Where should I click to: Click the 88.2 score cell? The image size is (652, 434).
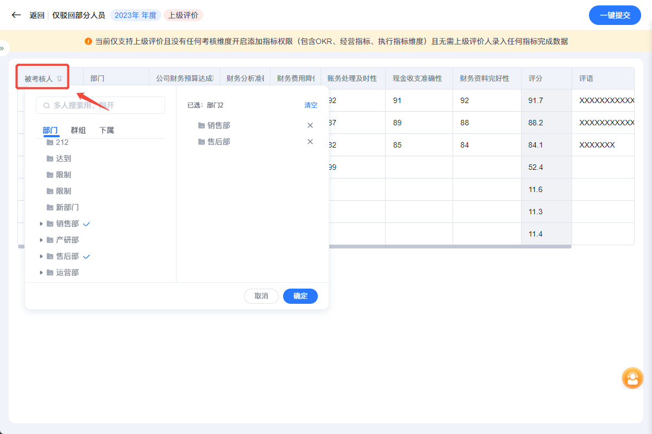click(547, 123)
